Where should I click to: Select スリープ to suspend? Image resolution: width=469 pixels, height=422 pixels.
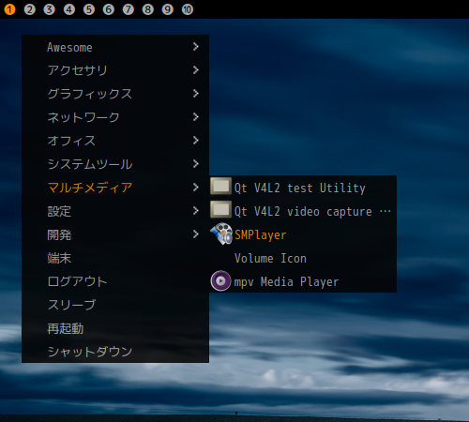115,305
